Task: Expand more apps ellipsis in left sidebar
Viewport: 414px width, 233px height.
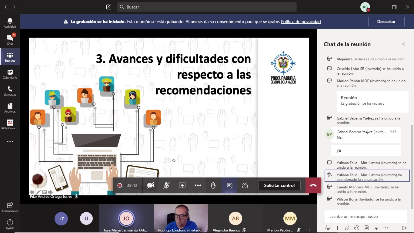Action: 10,142
